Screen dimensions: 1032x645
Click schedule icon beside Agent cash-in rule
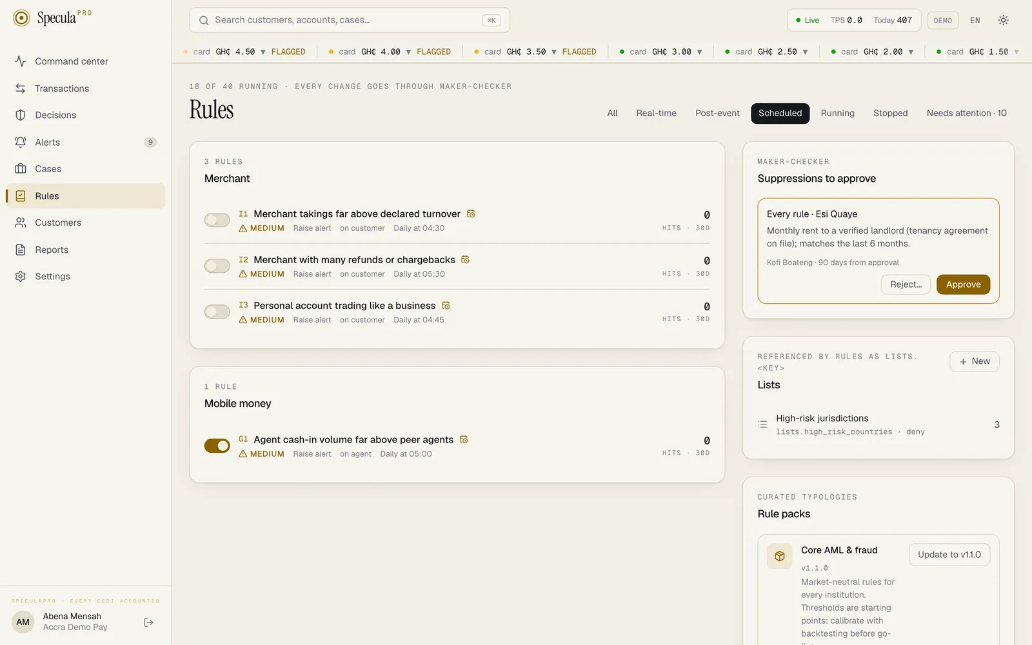(464, 440)
